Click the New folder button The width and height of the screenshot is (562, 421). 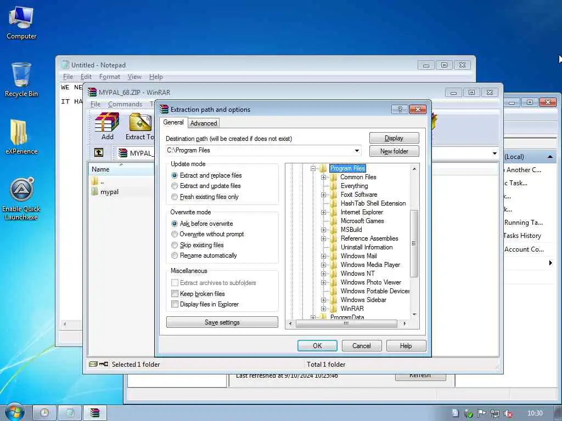pos(394,151)
